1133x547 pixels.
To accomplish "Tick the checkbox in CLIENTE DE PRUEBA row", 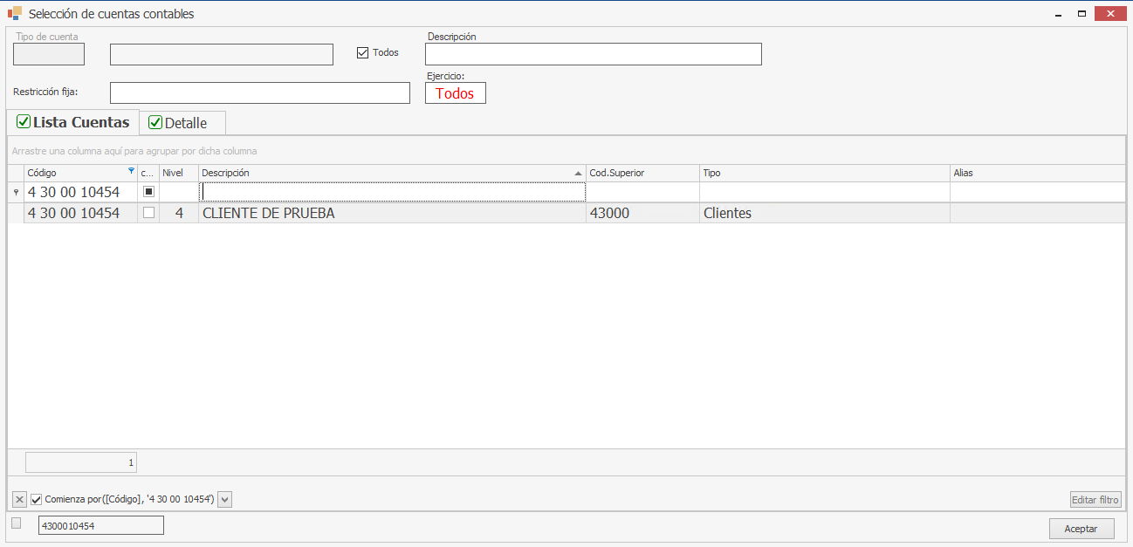I will (148, 213).
